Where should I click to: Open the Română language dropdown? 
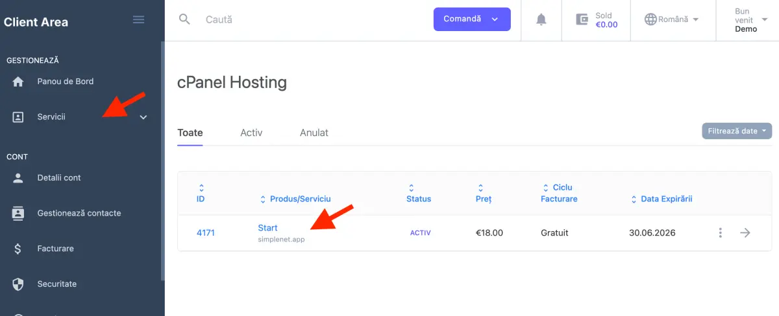pos(671,19)
